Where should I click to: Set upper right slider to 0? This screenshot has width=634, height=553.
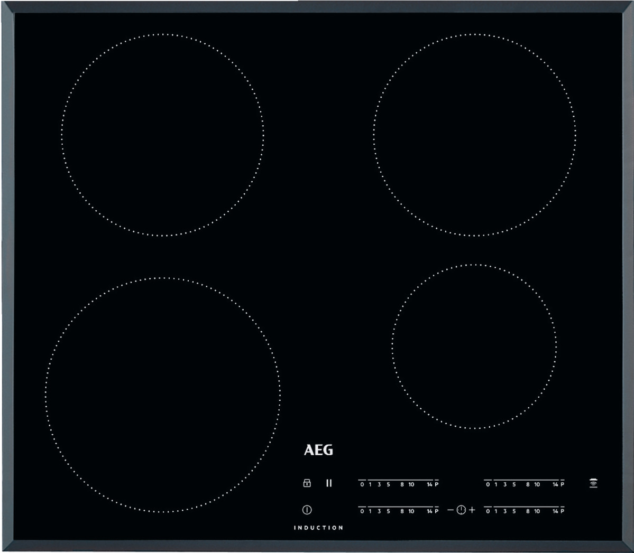(x=488, y=484)
